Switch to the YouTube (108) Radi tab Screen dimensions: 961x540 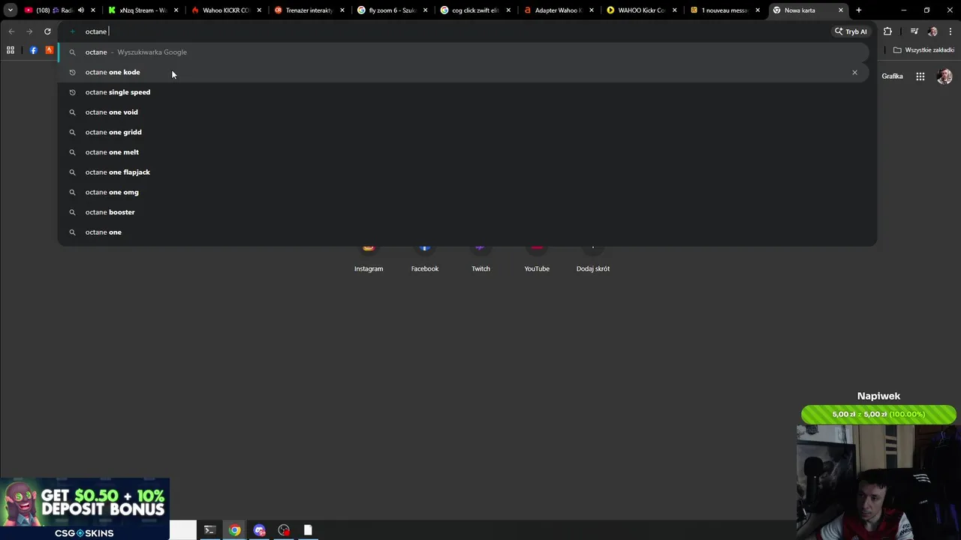tap(54, 10)
